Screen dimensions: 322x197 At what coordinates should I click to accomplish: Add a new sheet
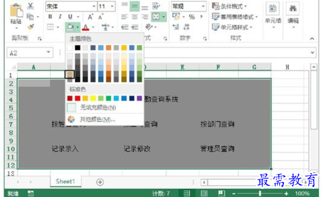pyautogui.click(x=100, y=182)
